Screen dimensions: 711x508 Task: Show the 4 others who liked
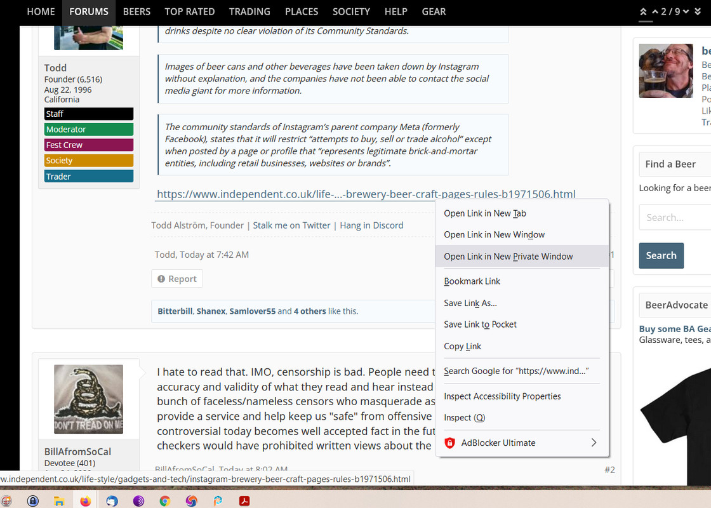pos(310,311)
